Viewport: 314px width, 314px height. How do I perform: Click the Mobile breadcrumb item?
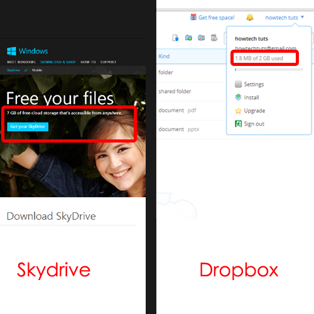[37, 70]
